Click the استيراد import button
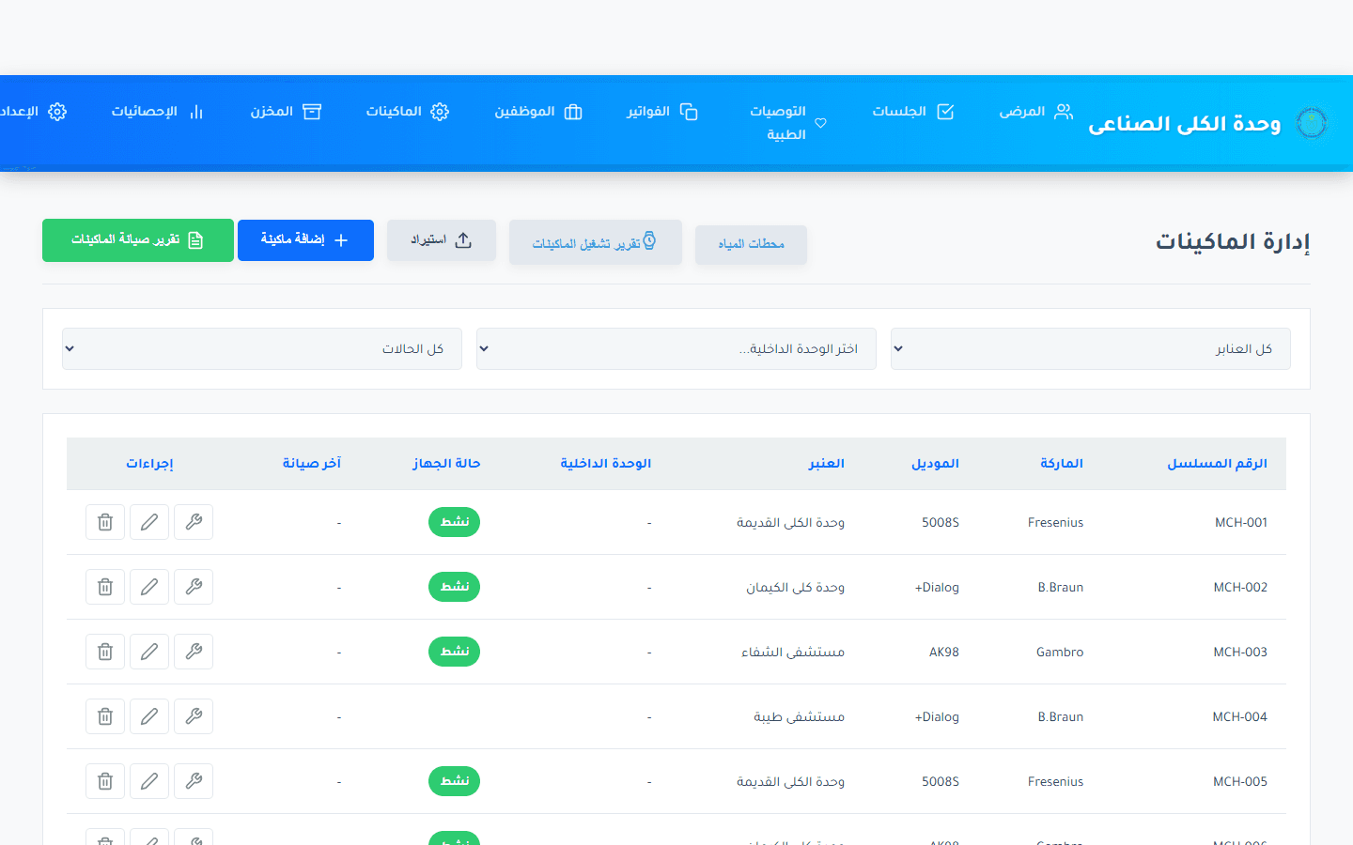The width and height of the screenshot is (1353, 845). point(442,240)
